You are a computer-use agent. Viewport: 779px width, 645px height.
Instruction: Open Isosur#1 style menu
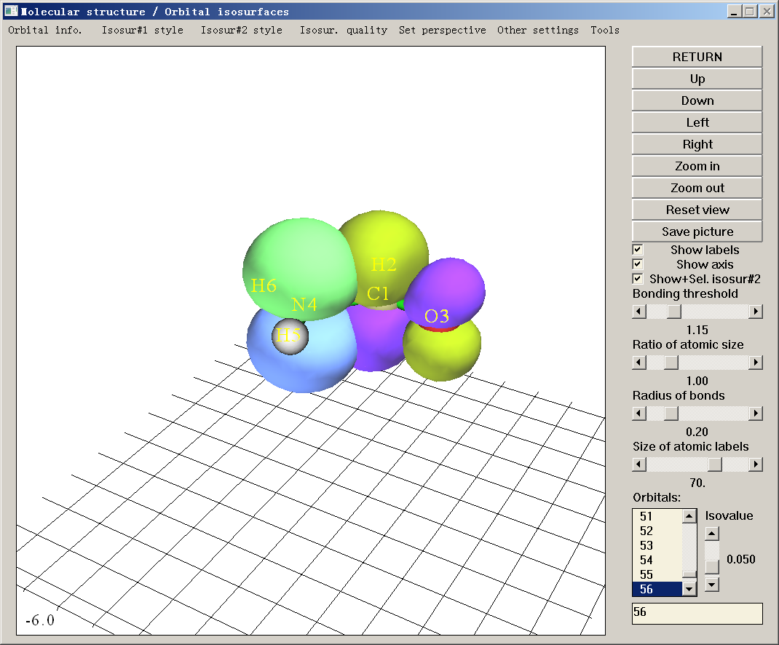pyautogui.click(x=143, y=31)
